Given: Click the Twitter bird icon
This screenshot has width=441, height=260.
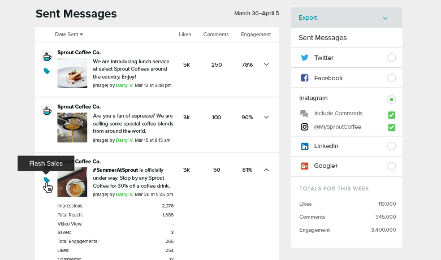Looking at the screenshot, I should (305, 58).
